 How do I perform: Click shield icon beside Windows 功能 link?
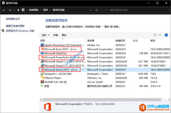(3, 31)
